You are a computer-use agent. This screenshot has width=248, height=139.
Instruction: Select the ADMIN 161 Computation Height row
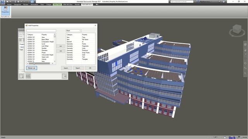tap(40, 42)
